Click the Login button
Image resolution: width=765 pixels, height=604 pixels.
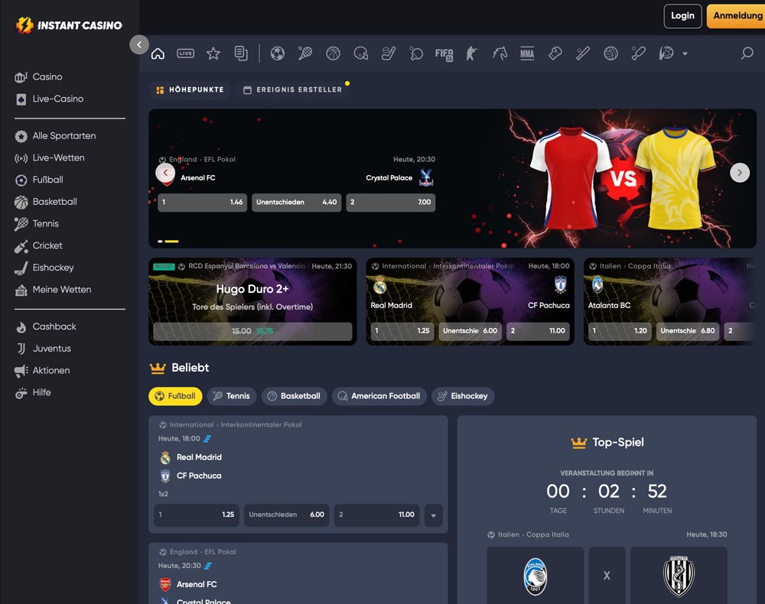coord(682,16)
